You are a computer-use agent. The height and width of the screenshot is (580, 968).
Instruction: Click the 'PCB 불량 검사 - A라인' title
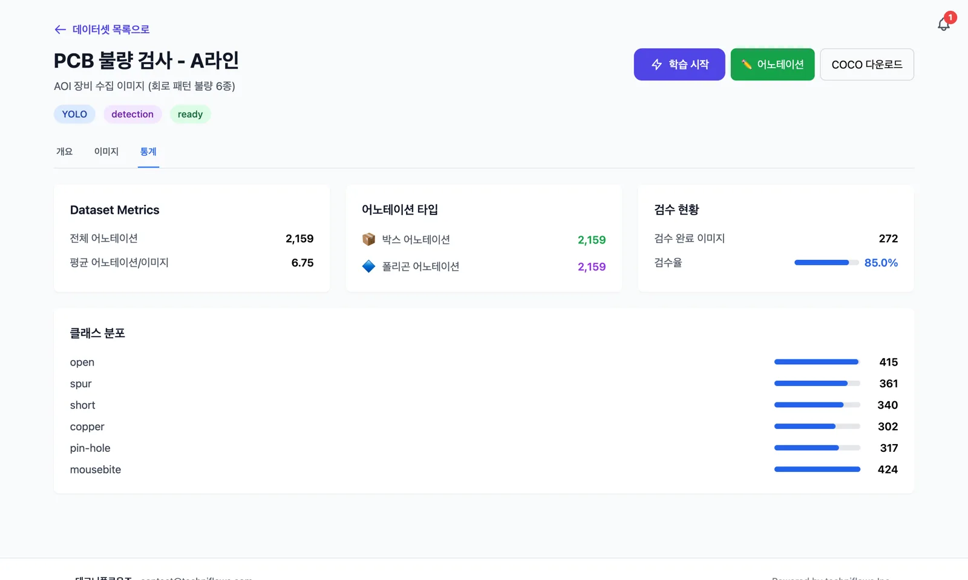[x=146, y=60]
